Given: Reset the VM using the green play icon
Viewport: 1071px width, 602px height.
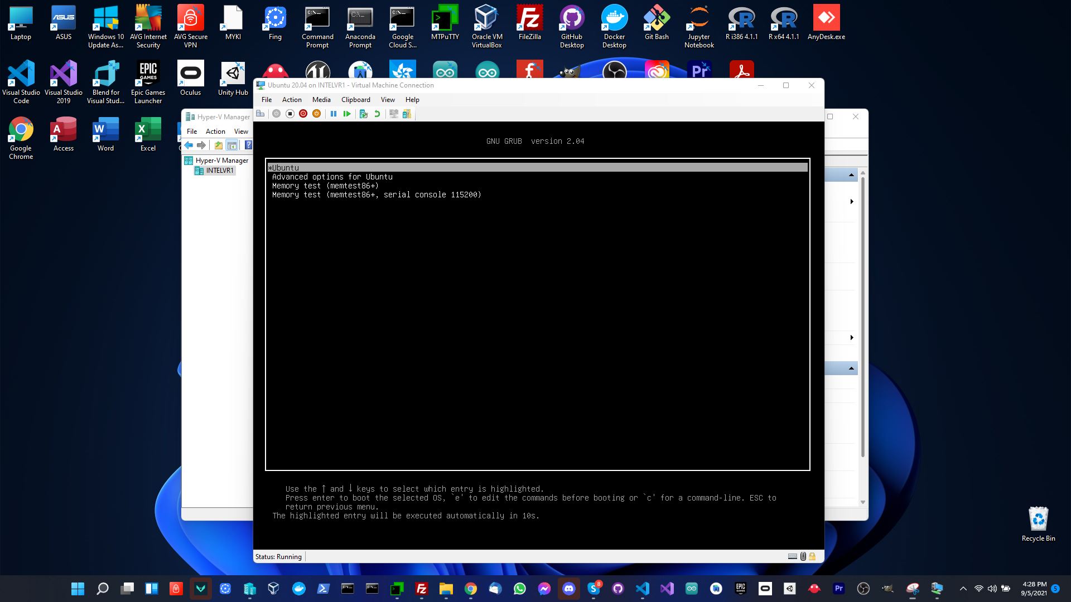Looking at the screenshot, I should [347, 114].
